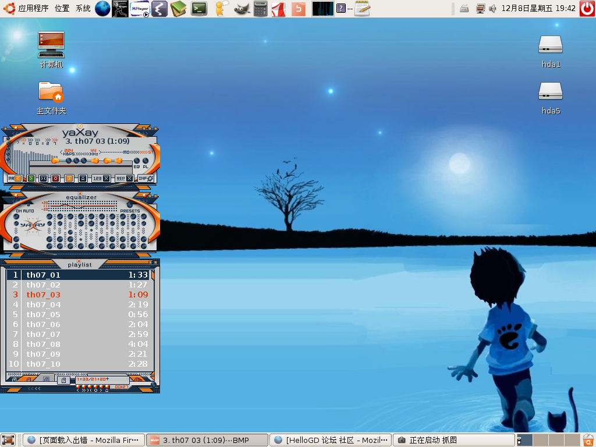Image resolution: width=596 pixels, height=447 pixels.
Task: Click the system monitor graph applet
Action: [x=322, y=8]
